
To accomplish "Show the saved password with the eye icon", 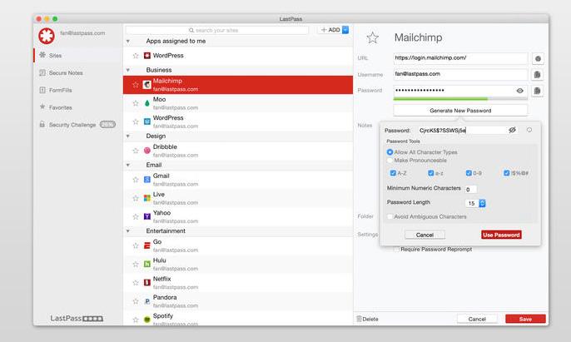I will [x=520, y=91].
